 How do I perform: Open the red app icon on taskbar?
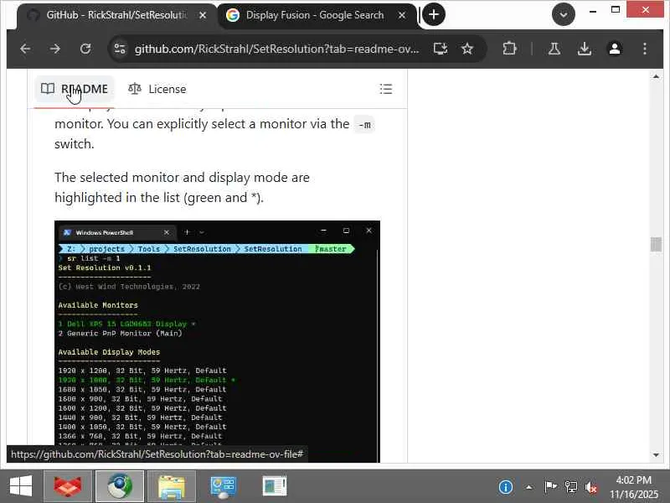pos(68,486)
